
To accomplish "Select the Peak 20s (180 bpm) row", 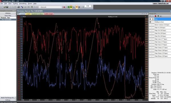I will tap(163, 33).
